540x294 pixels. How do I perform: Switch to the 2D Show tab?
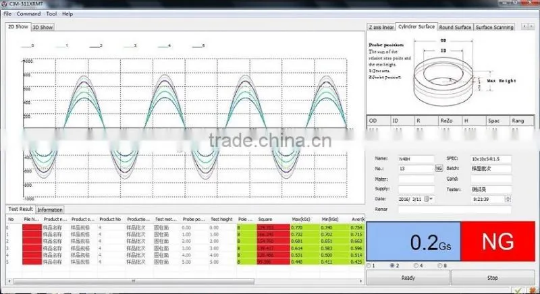18,26
